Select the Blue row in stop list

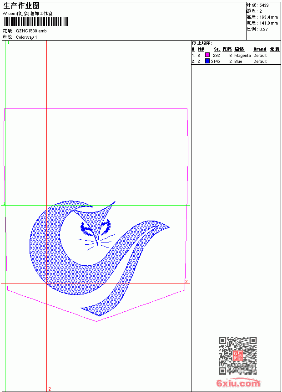[x=236, y=61]
